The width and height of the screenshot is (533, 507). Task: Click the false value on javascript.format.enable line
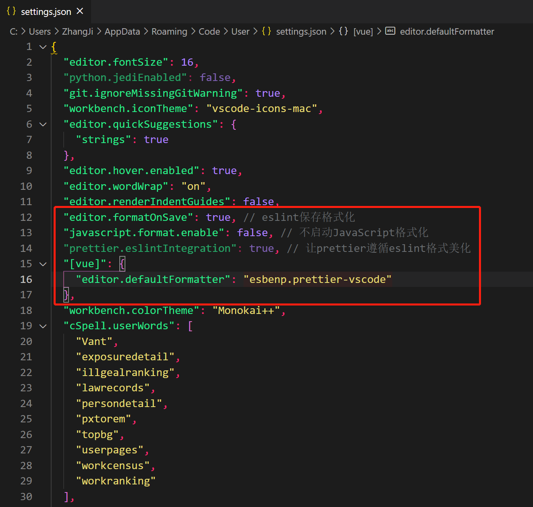click(252, 233)
